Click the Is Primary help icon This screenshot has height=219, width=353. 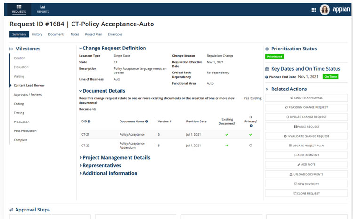[251, 126]
